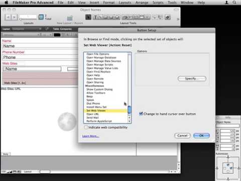The width and height of the screenshot is (241, 181).
Task: Click toolbar overflow chevron
Action: point(178,19)
